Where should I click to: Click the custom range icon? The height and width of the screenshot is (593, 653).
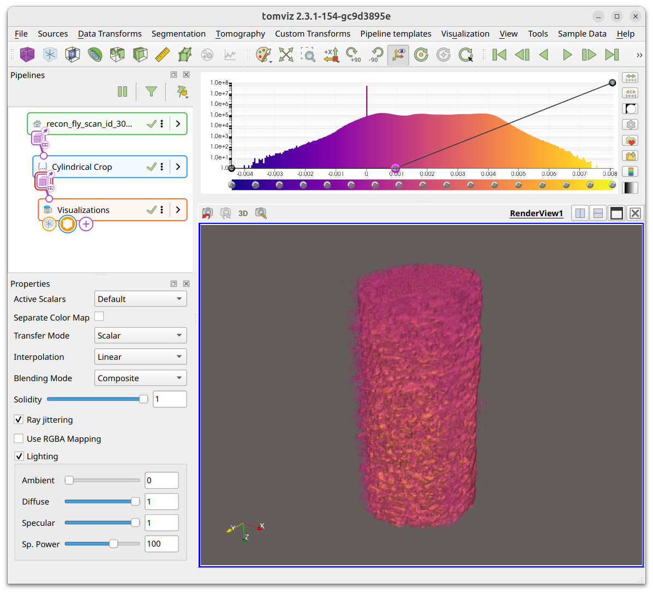(631, 93)
